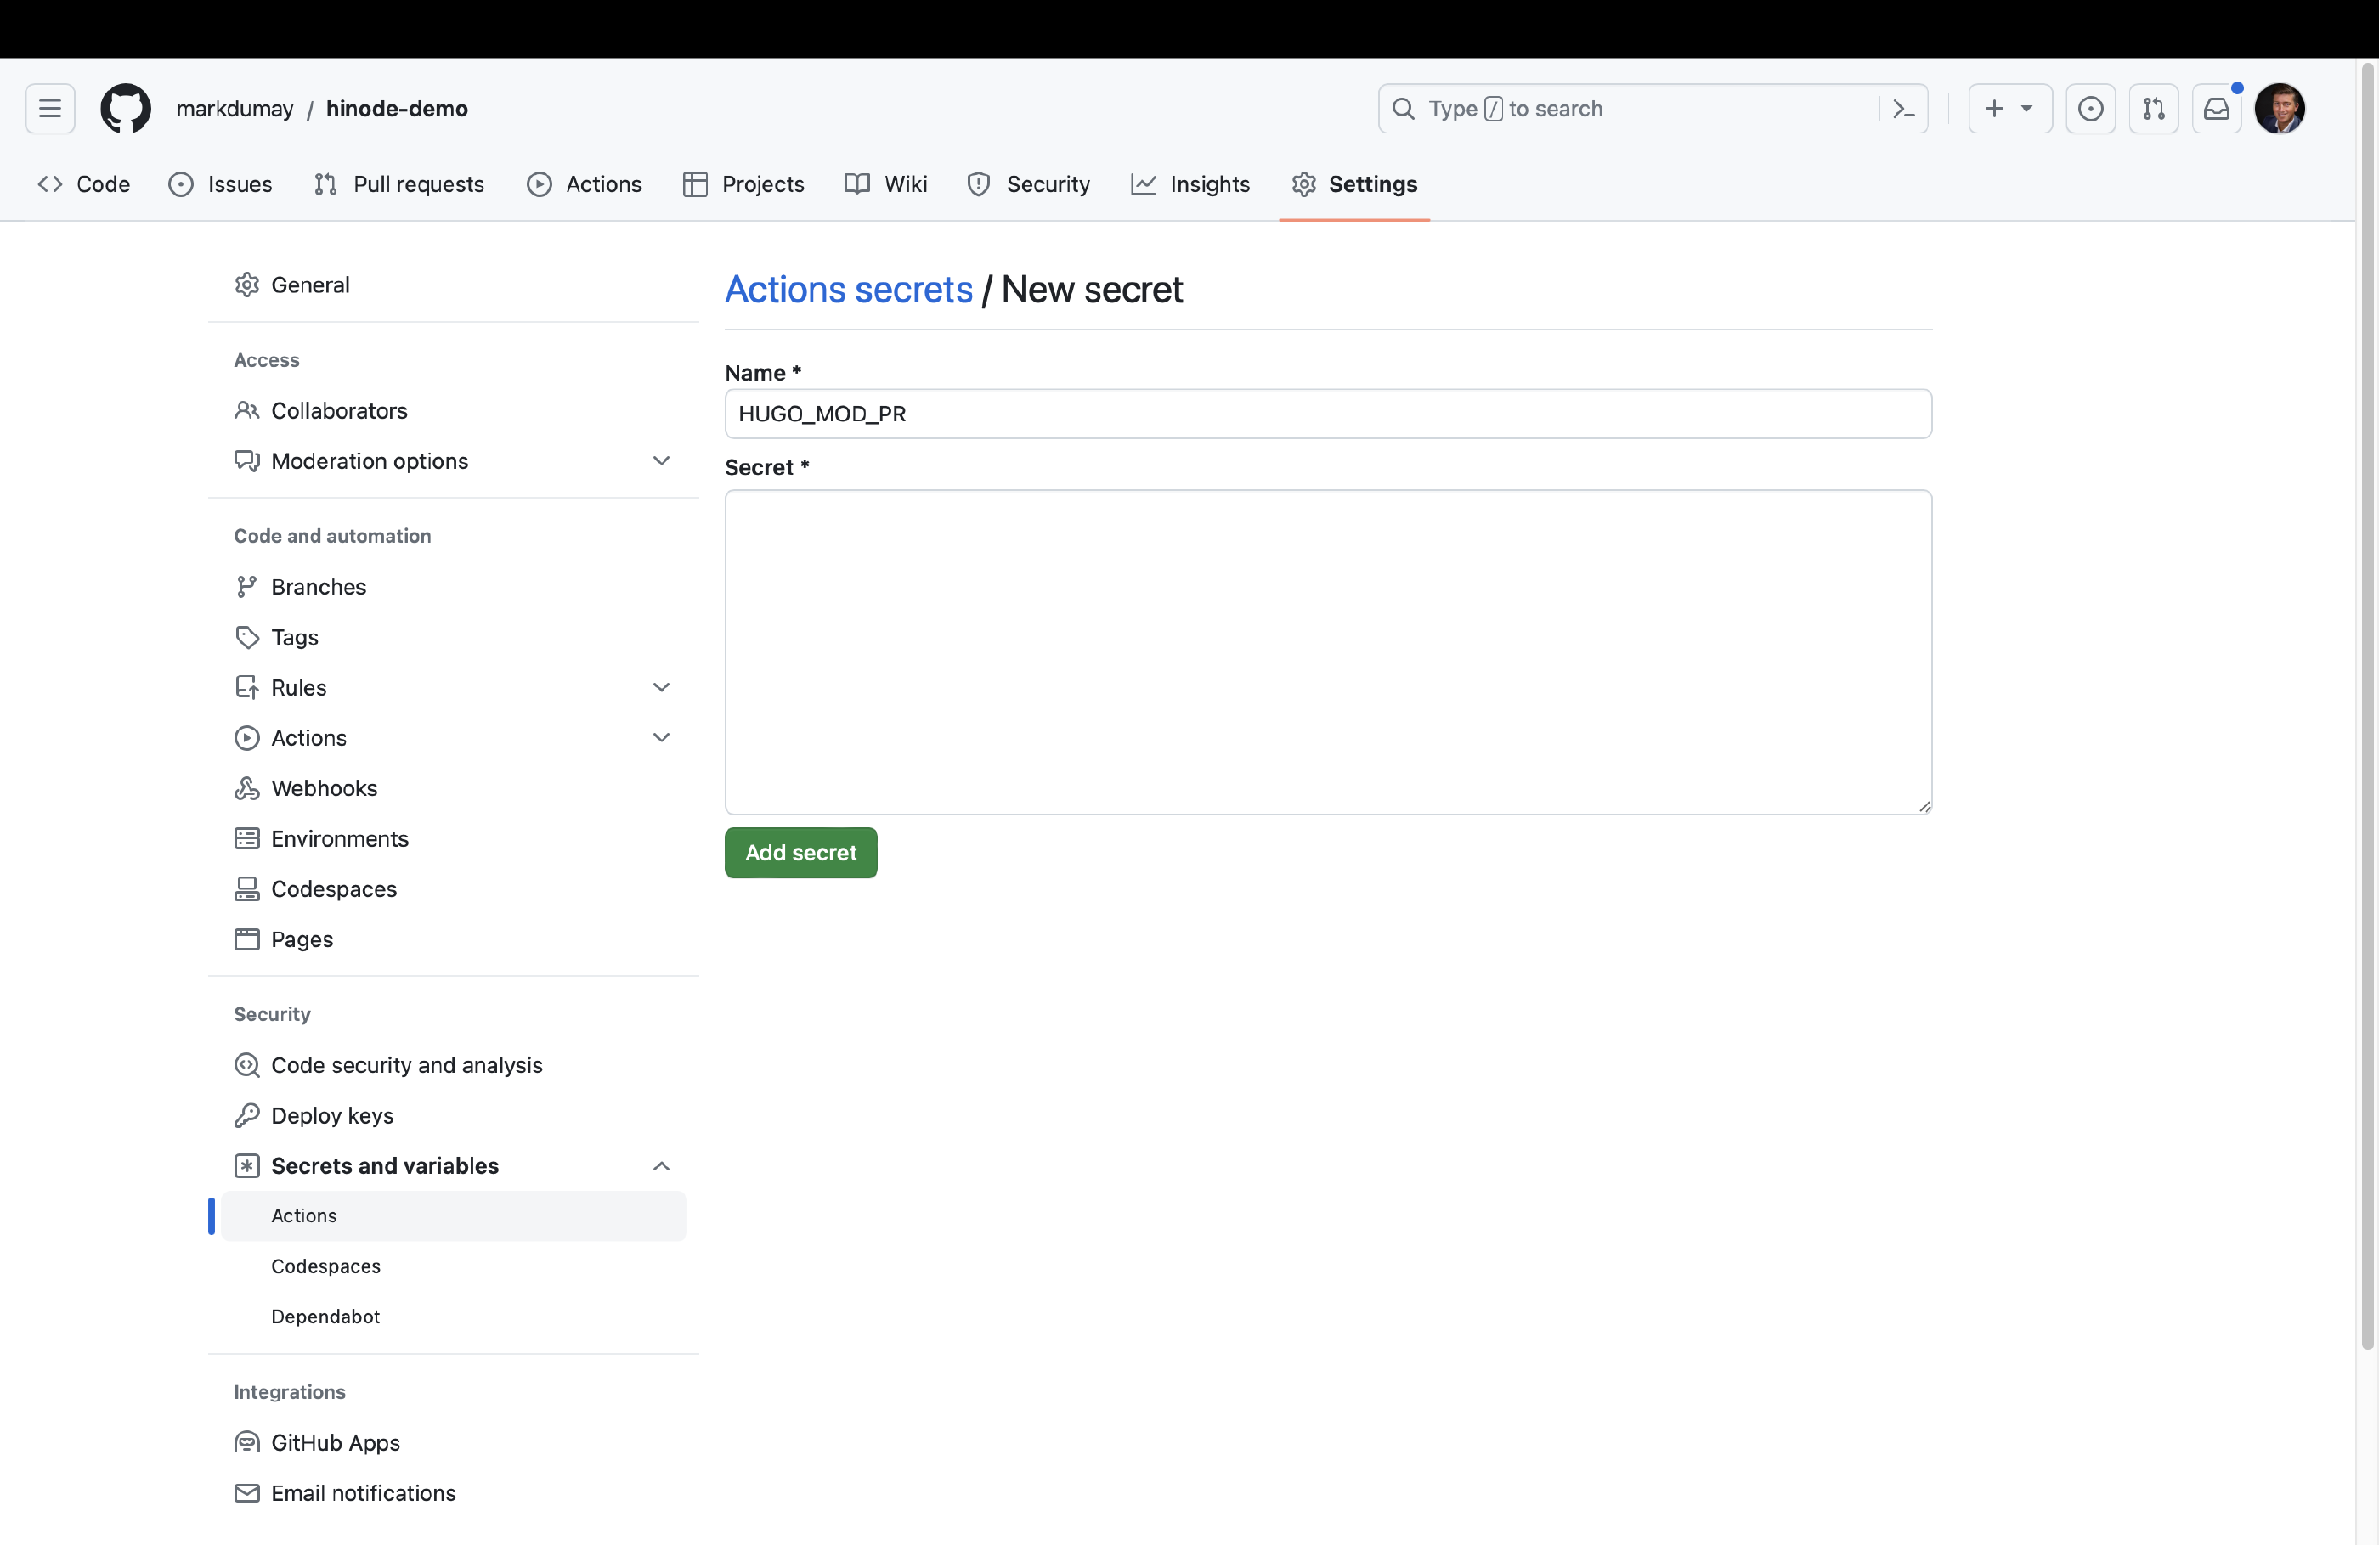Click the GitHub logo icon

[x=125, y=109]
